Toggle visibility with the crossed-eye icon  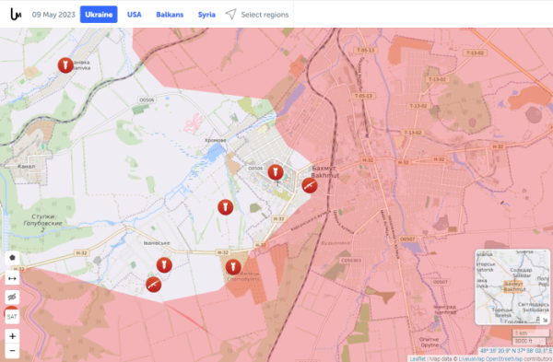pos(12,298)
